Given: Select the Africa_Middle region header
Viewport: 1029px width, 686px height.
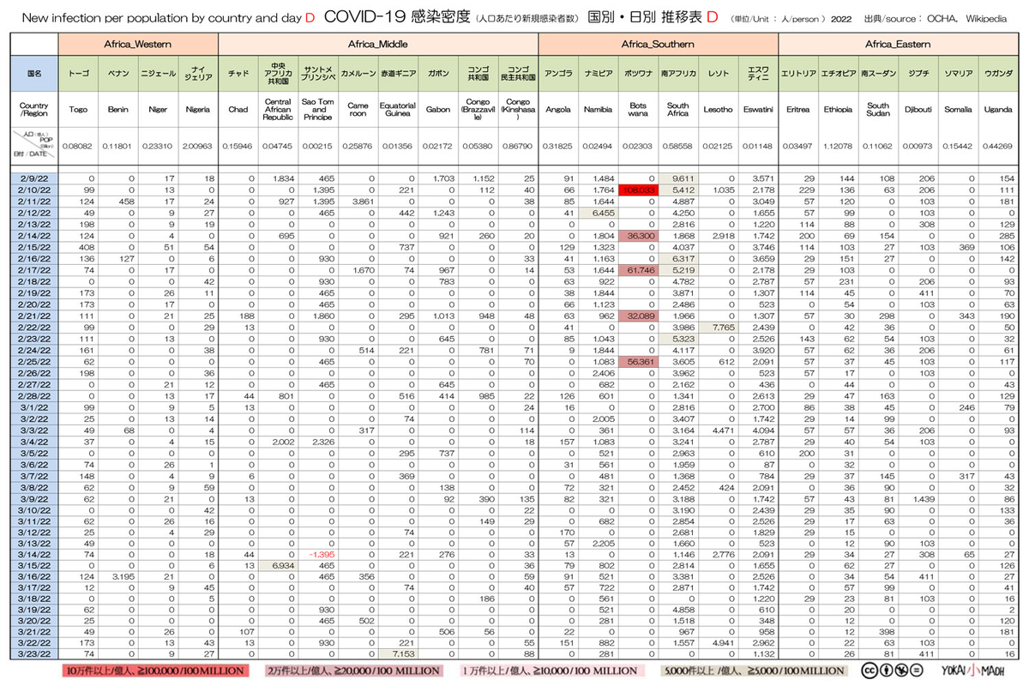Looking at the screenshot, I should 378,44.
